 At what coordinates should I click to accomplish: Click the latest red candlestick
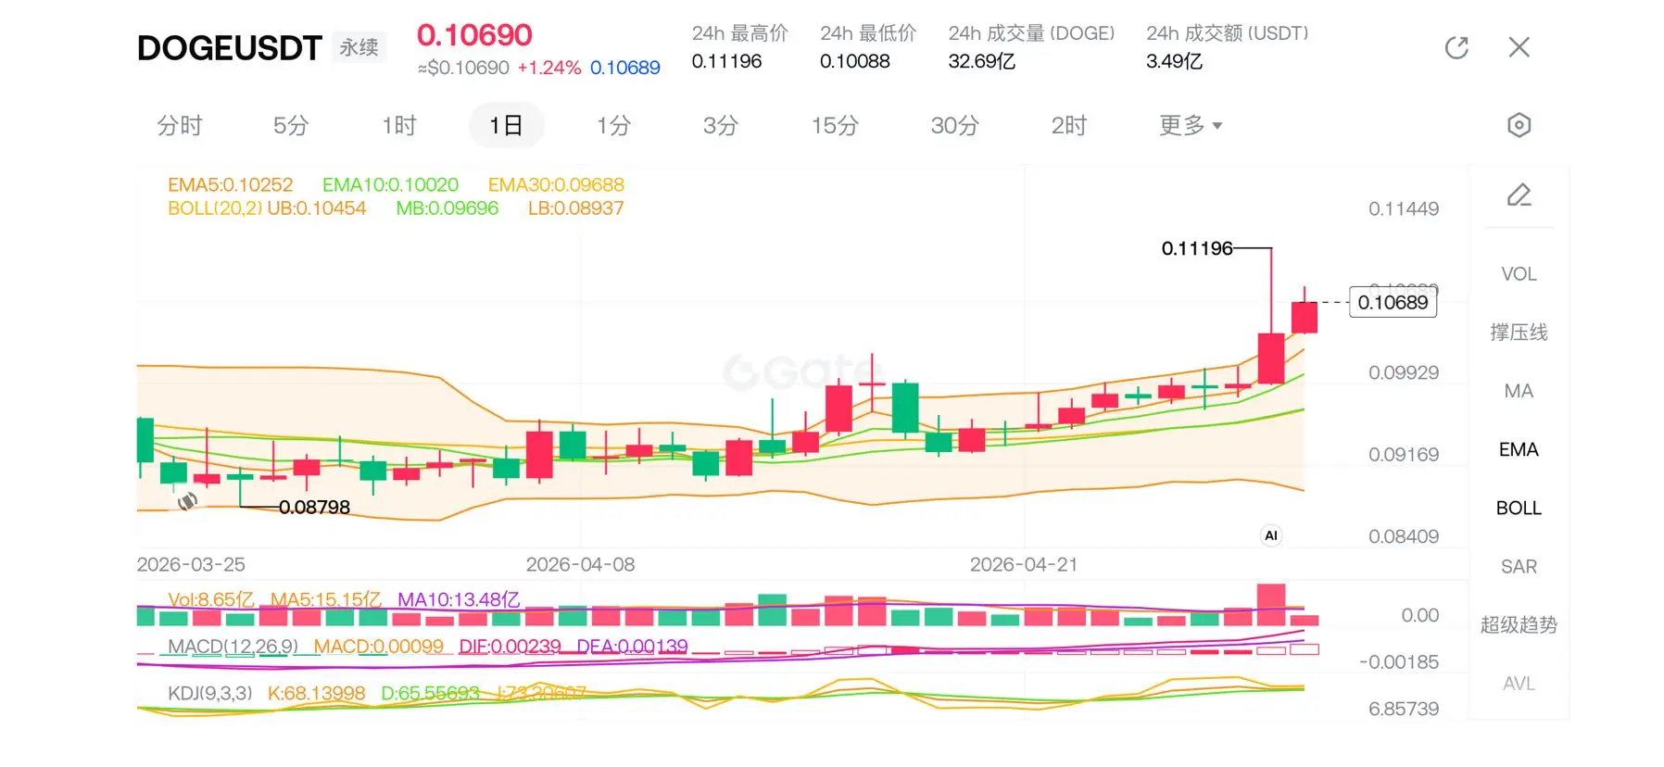(1305, 317)
